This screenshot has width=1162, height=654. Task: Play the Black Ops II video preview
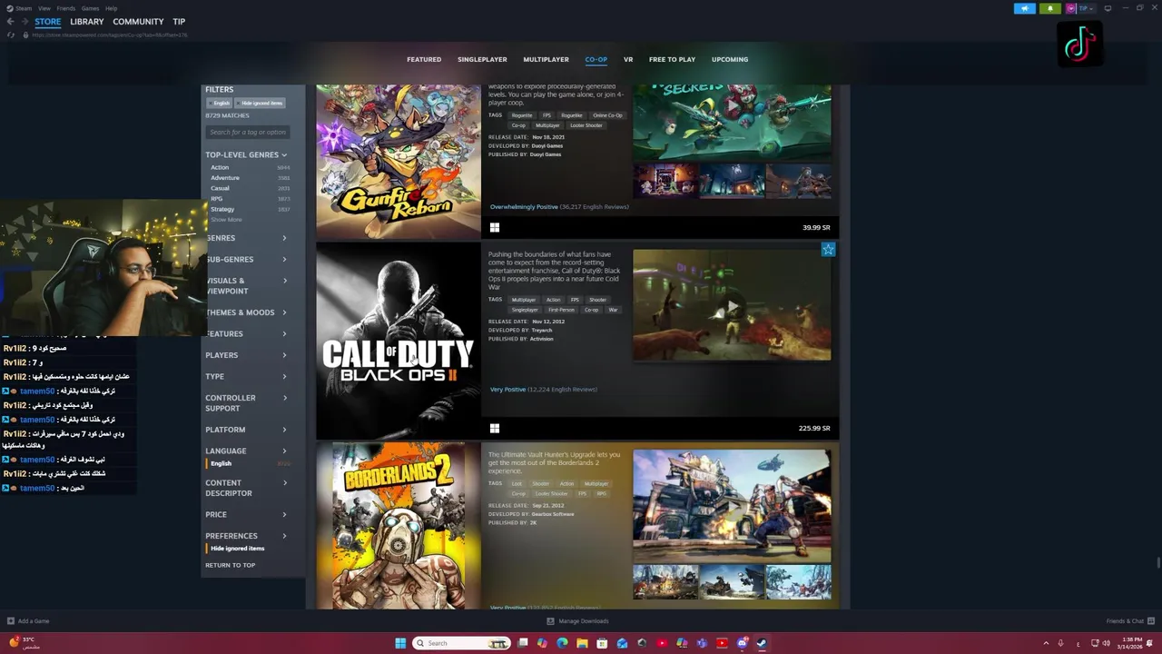pos(732,306)
